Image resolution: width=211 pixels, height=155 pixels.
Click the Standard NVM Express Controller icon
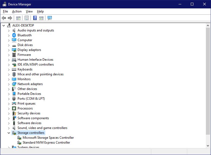(19, 143)
